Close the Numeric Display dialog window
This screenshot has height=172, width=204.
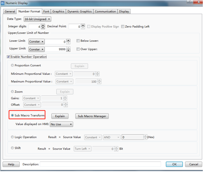(x=198, y=3)
